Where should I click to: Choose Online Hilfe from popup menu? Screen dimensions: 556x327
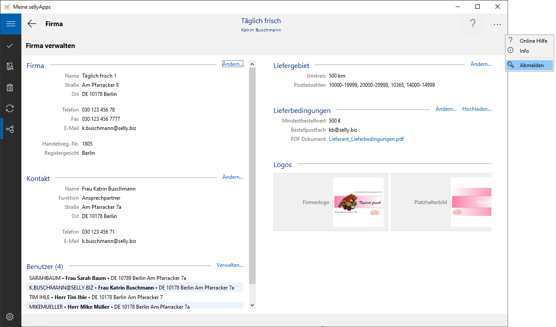pyautogui.click(x=533, y=41)
